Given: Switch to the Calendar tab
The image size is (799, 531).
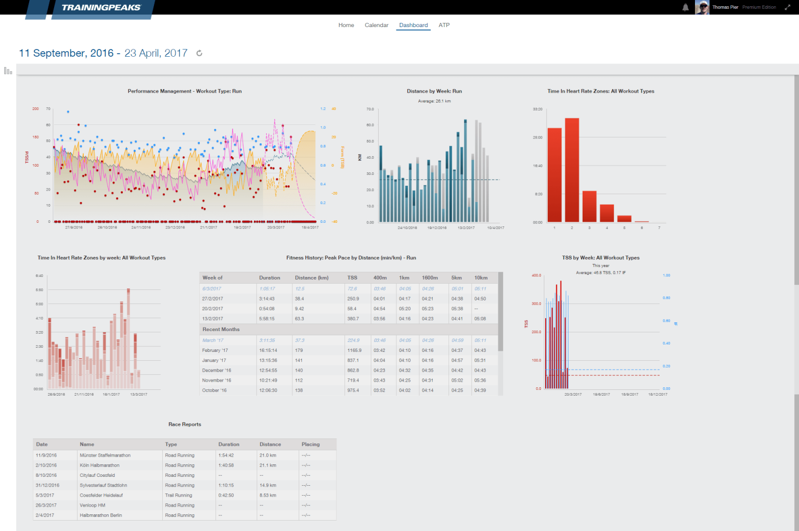Looking at the screenshot, I should pos(376,25).
